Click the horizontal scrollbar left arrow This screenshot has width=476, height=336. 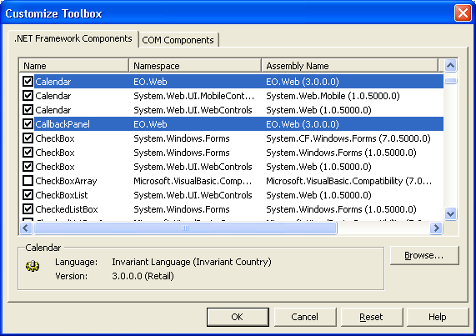tap(26, 228)
